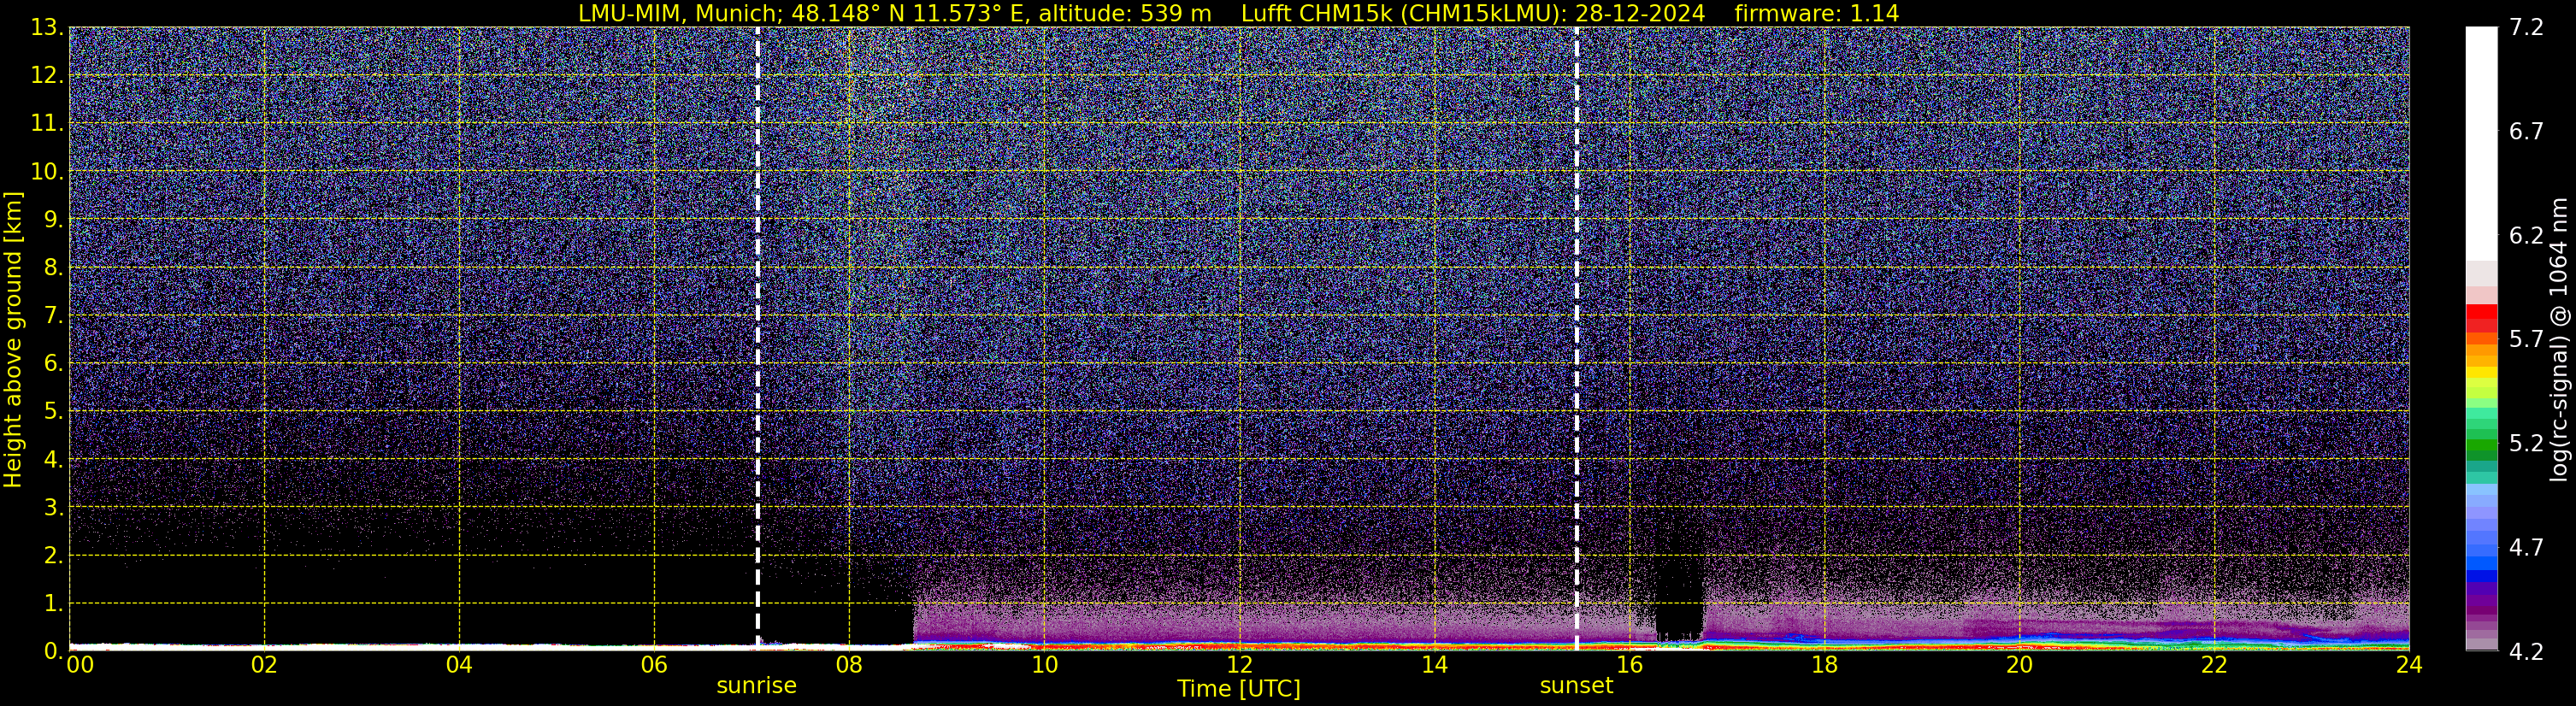This screenshot has height=706, width=2576.
Task: Click the colorbar tick value 7.2
Action: [2526, 28]
